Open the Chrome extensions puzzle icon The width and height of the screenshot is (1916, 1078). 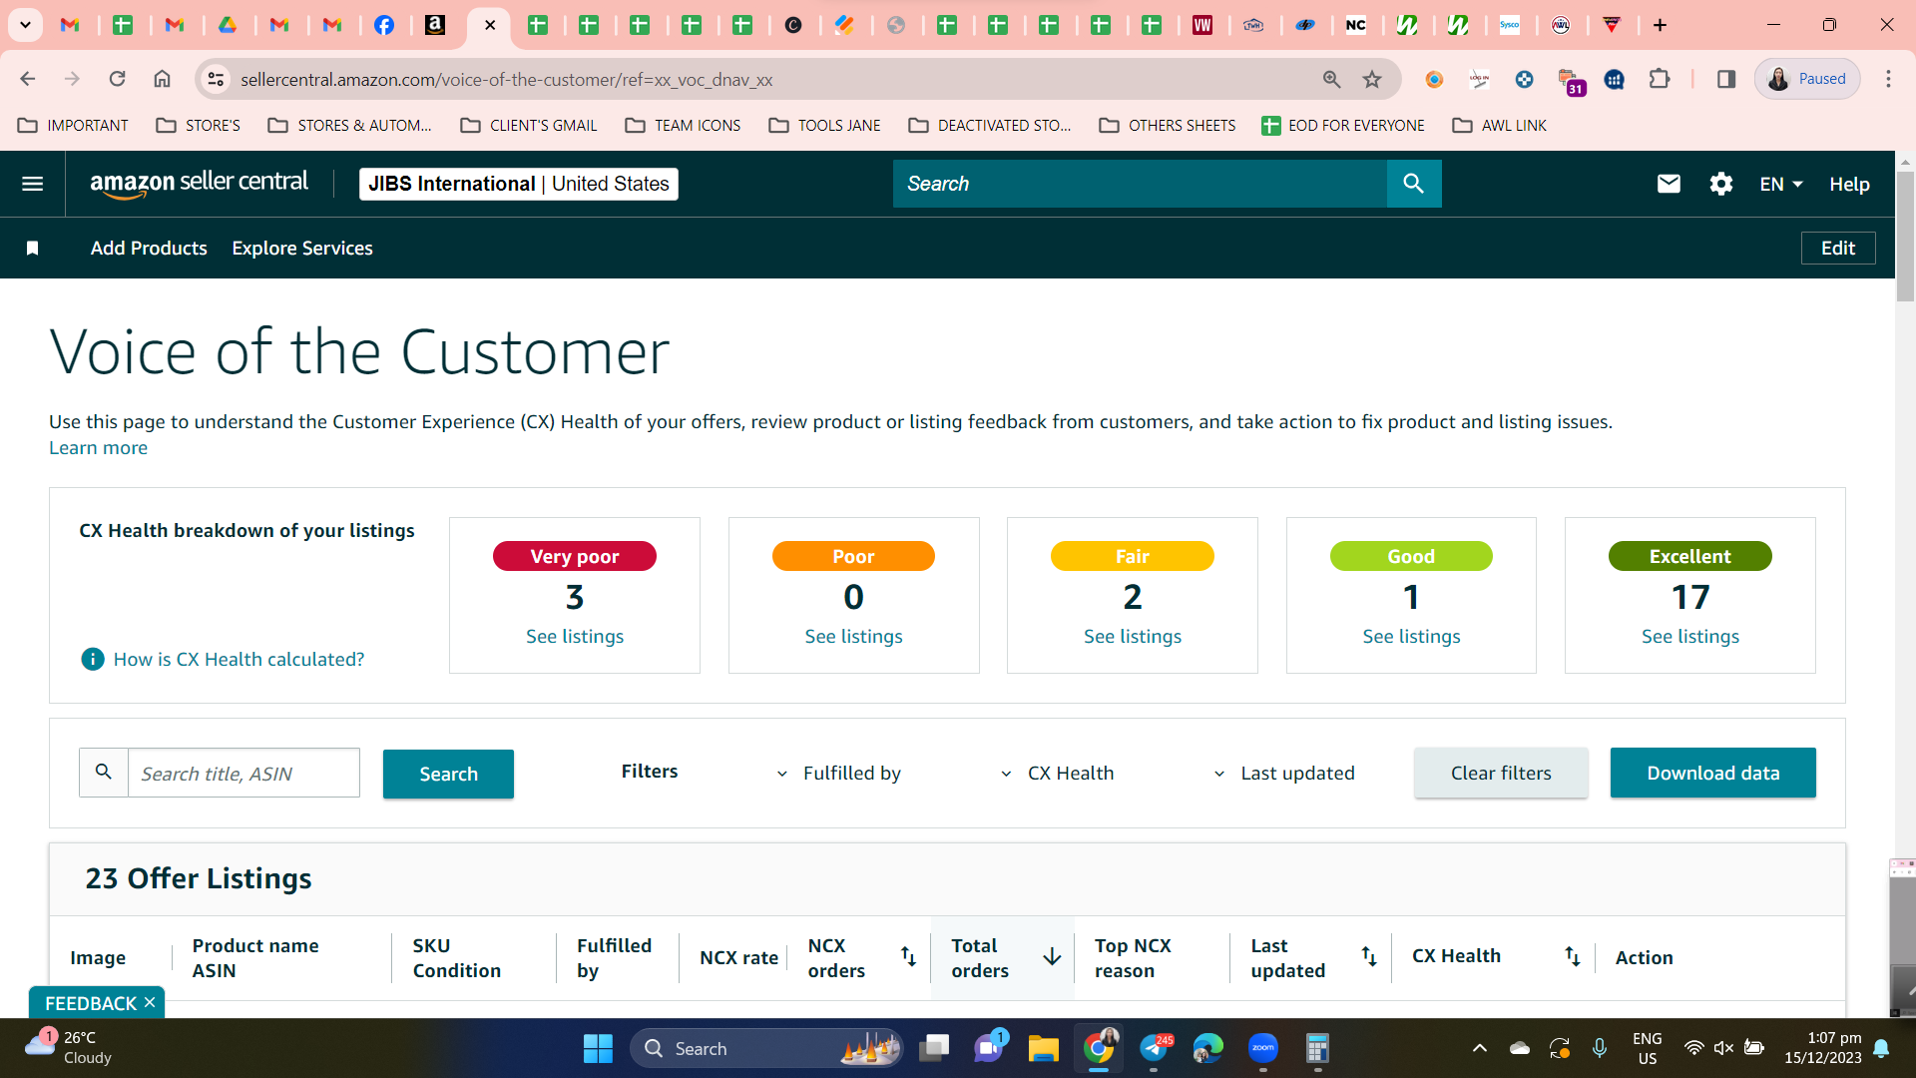1660,79
